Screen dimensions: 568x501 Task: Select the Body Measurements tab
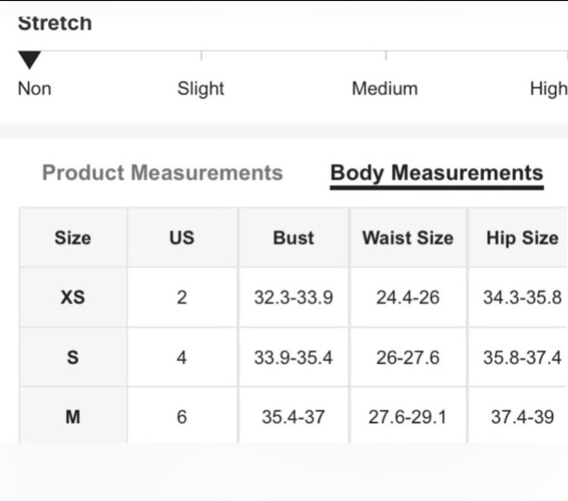click(x=436, y=173)
